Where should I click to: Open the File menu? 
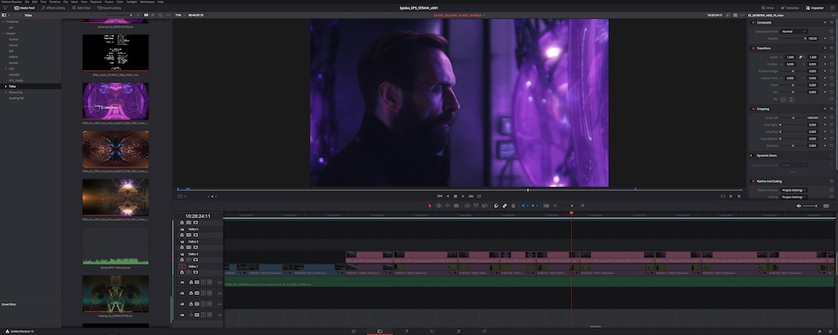pos(27,2)
